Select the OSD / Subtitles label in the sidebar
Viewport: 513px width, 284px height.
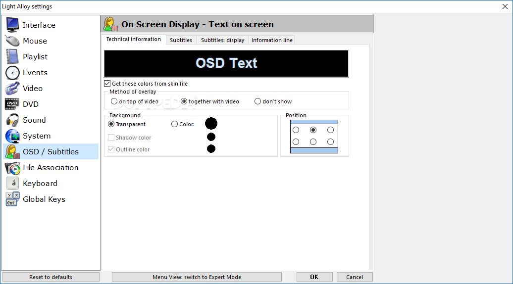click(51, 151)
